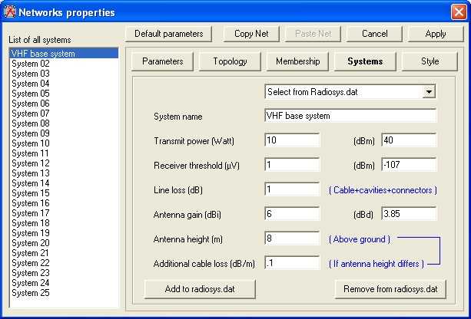Open the Style tab
This screenshot has width=471, height=319.
pyautogui.click(x=430, y=61)
